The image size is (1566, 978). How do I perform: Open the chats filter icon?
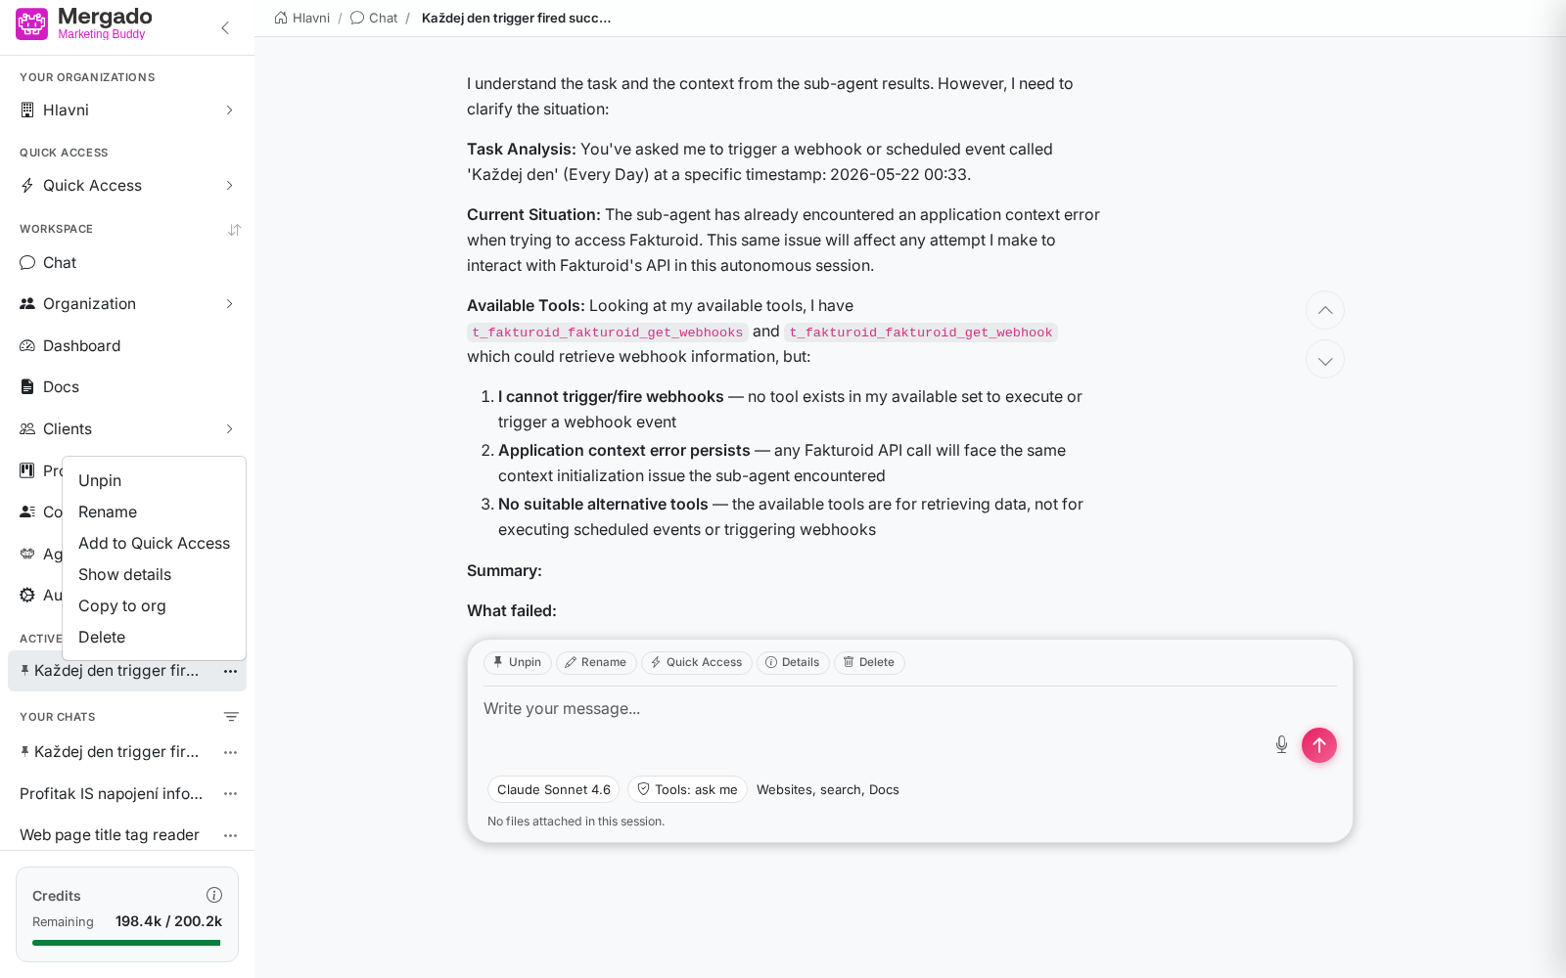click(231, 717)
